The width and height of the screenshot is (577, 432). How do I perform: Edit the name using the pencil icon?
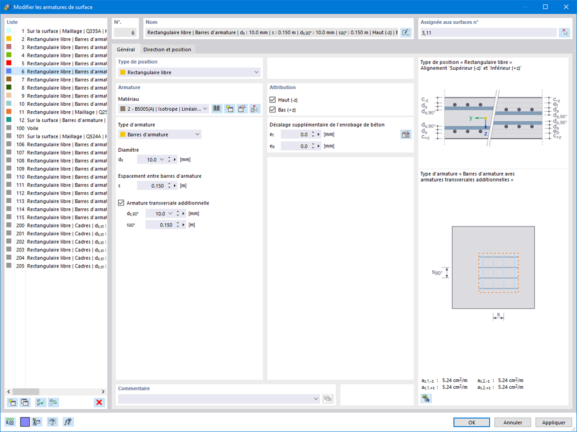pyautogui.click(x=406, y=32)
